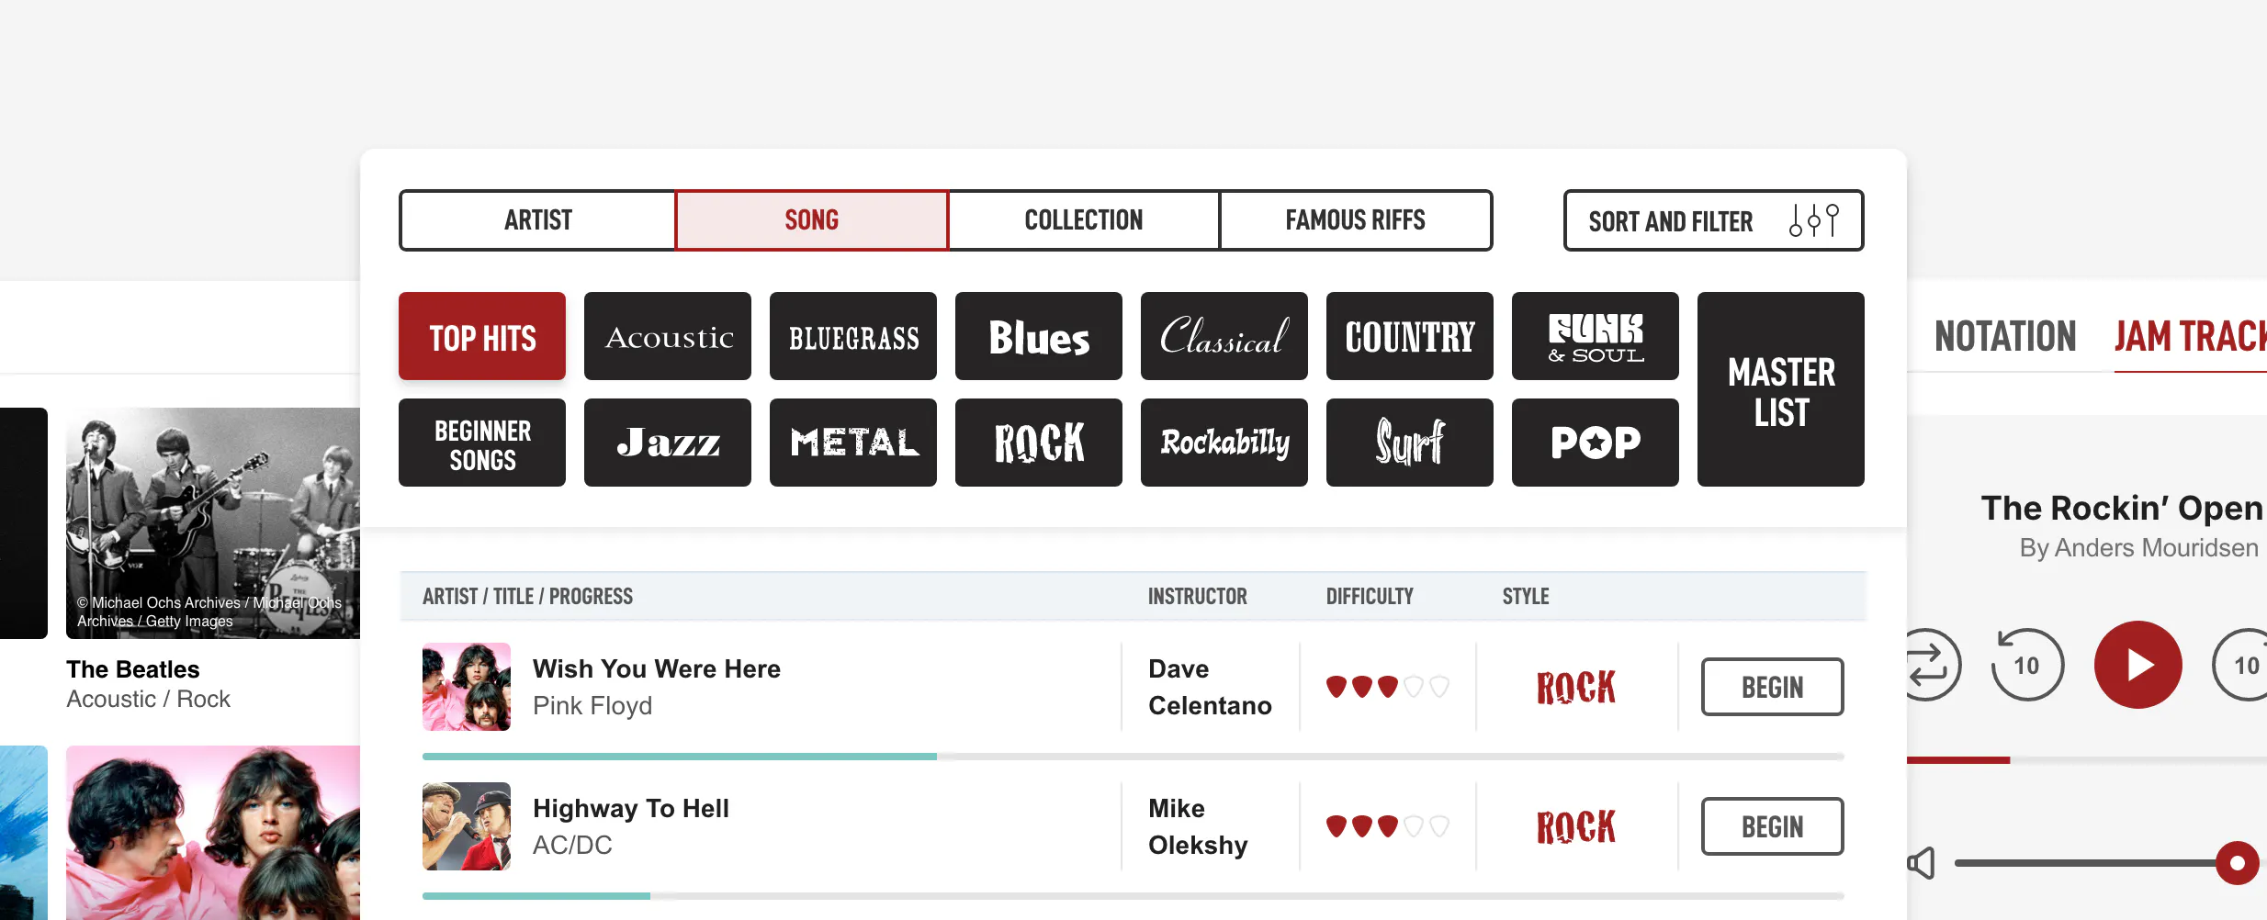Open the Pink Floyd artist photo card

pyautogui.click(x=213, y=833)
